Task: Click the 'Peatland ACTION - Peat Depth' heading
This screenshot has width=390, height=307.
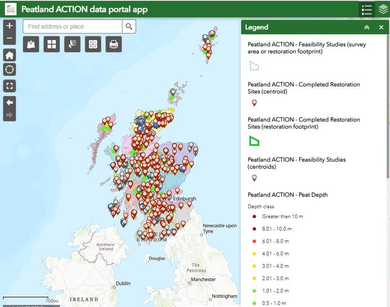Action: pos(288,195)
